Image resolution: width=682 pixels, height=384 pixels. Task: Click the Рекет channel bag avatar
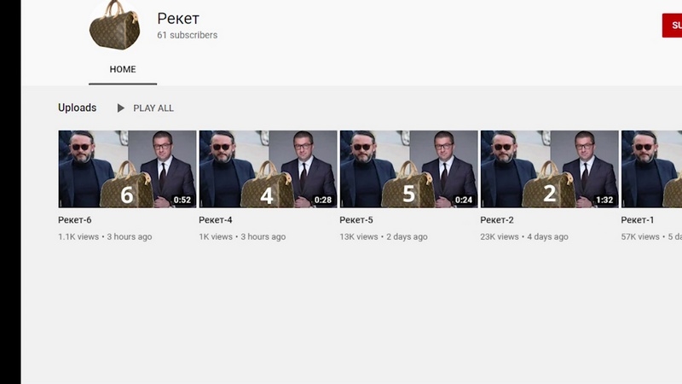coord(115,26)
